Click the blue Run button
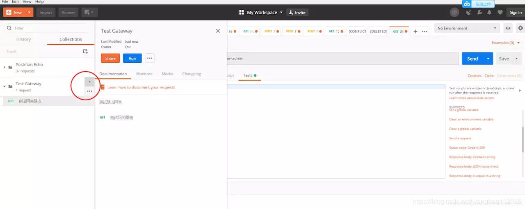The image size is (525, 209). [132, 58]
